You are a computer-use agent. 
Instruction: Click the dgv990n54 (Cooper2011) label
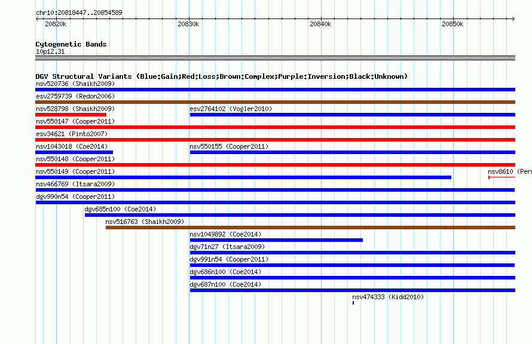point(75,196)
